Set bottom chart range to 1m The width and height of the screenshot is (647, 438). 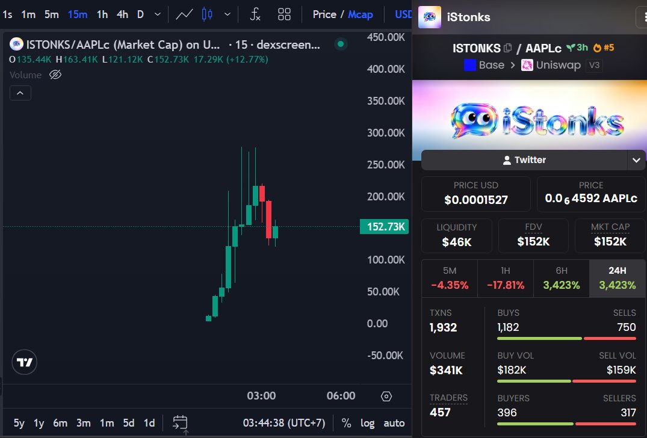107,423
